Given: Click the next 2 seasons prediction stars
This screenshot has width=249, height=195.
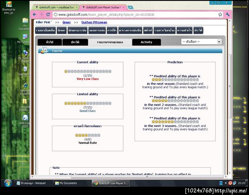Looking at the screenshot, I should coord(175,101).
